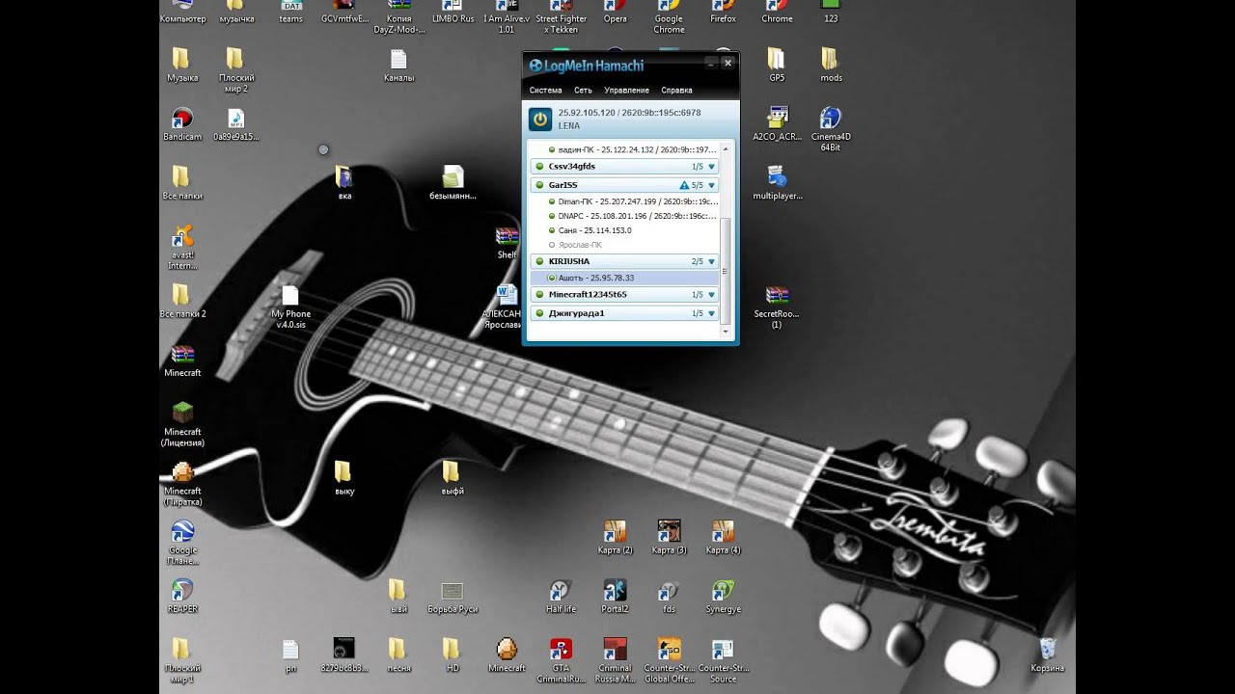Select the Minecraft (Пиратка) desktop icon

(182, 484)
